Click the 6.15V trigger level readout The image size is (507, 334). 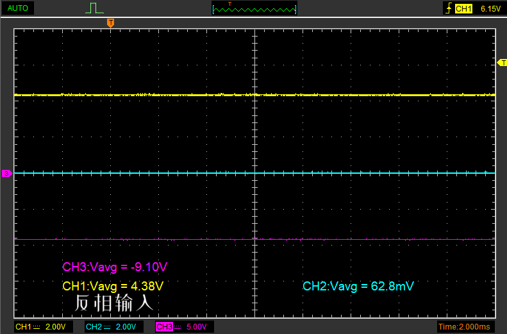pos(490,8)
